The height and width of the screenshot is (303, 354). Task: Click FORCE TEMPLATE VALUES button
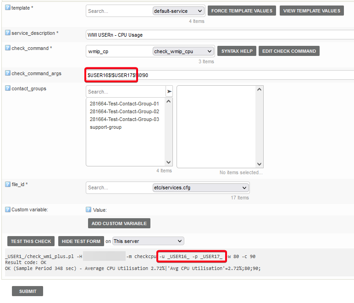pos(242,11)
